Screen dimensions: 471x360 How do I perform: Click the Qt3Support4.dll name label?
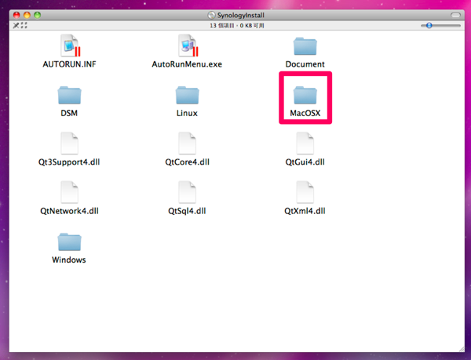69,162
